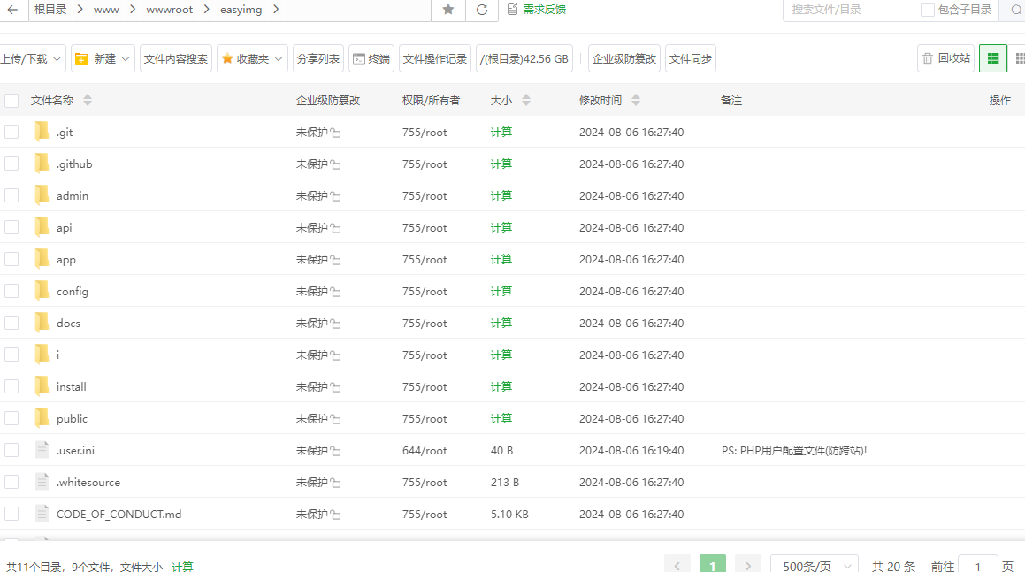Screen dimensions: 1025x572
Task: Click the star bookmark icon in path bar
Action: tap(448, 10)
